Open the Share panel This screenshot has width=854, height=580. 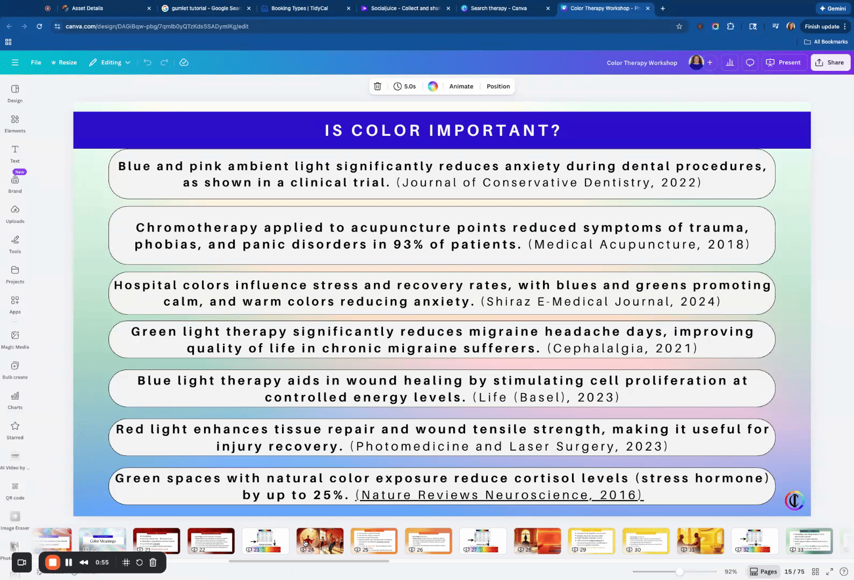pyautogui.click(x=830, y=63)
